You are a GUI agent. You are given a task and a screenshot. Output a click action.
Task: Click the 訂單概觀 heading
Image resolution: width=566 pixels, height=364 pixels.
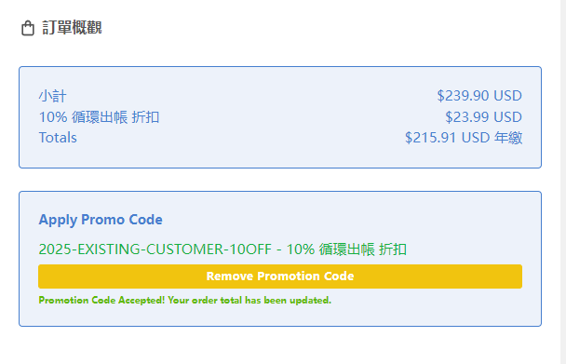coord(72,27)
